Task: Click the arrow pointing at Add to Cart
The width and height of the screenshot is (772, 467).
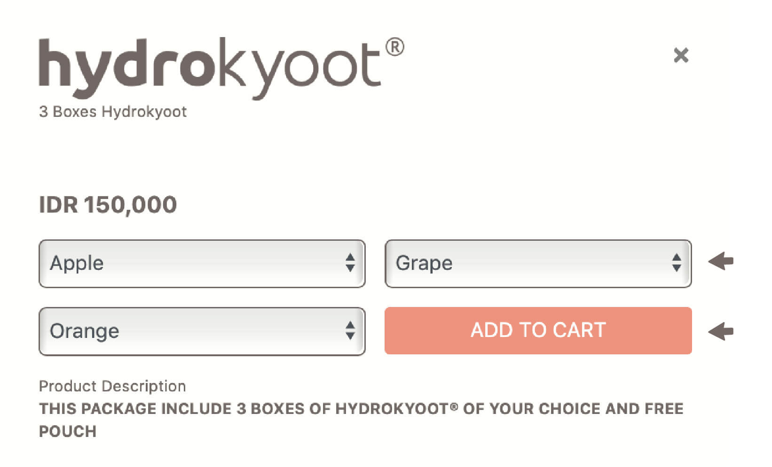Action: coord(721,331)
